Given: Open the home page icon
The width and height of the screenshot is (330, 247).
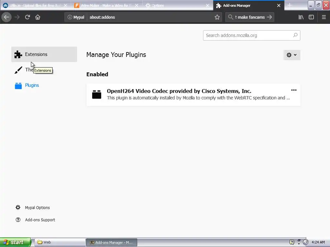Looking at the screenshot, I should [x=38, y=17].
